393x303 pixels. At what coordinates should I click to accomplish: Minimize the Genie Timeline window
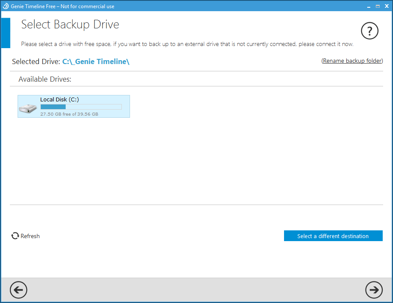[368, 6]
